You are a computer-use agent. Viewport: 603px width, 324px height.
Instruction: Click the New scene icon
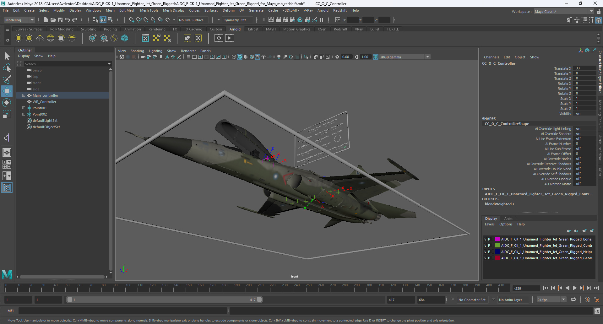click(46, 20)
